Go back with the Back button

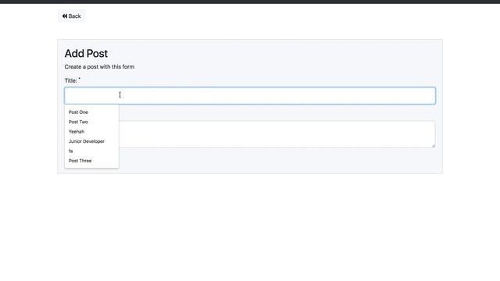(x=71, y=16)
